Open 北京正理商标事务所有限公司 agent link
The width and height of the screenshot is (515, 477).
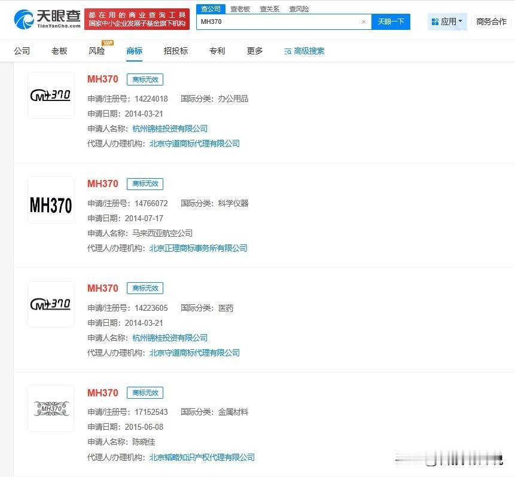[x=199, y=248]
